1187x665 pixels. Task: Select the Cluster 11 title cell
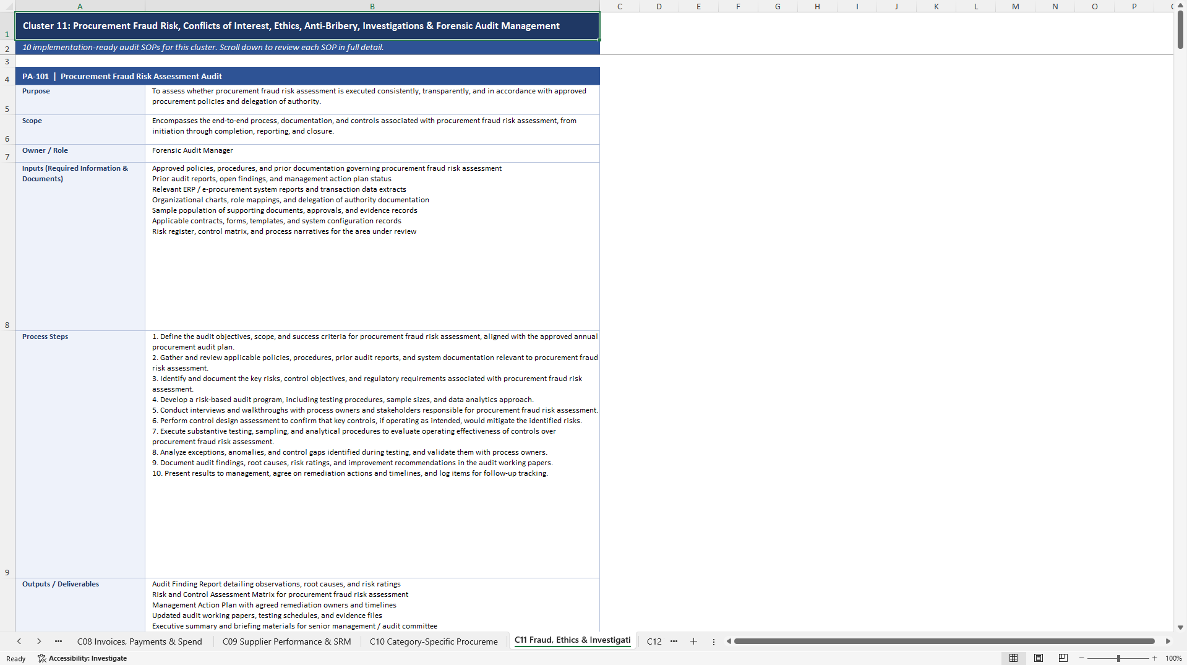[x=307, y=26]
